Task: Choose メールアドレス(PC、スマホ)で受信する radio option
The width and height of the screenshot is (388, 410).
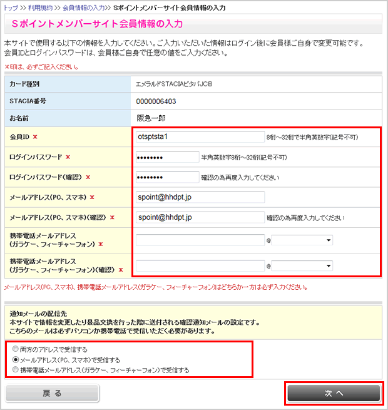Action: pos(16,360)
